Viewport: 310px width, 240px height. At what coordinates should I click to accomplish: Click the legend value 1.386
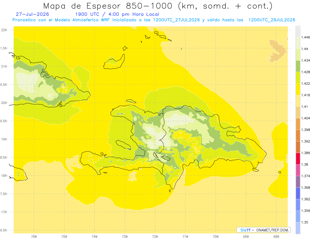[306, 153]
